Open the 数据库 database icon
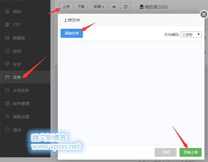This screenshot has width=208, height=162. coord(7,38)
